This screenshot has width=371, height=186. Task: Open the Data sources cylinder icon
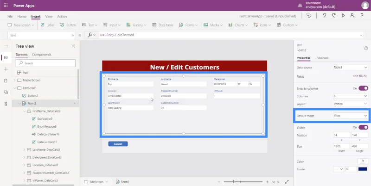(6, 81)
